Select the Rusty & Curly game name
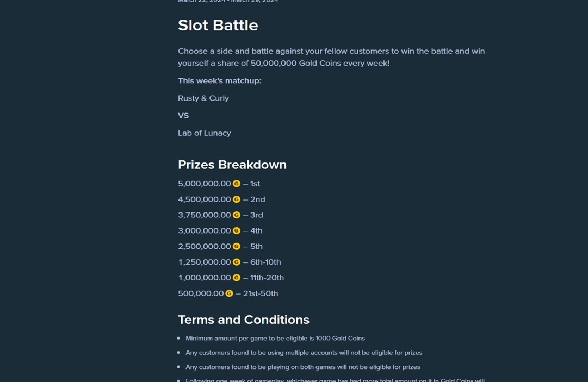The height and width of the screenshot is (382, 588). point(203,98)
